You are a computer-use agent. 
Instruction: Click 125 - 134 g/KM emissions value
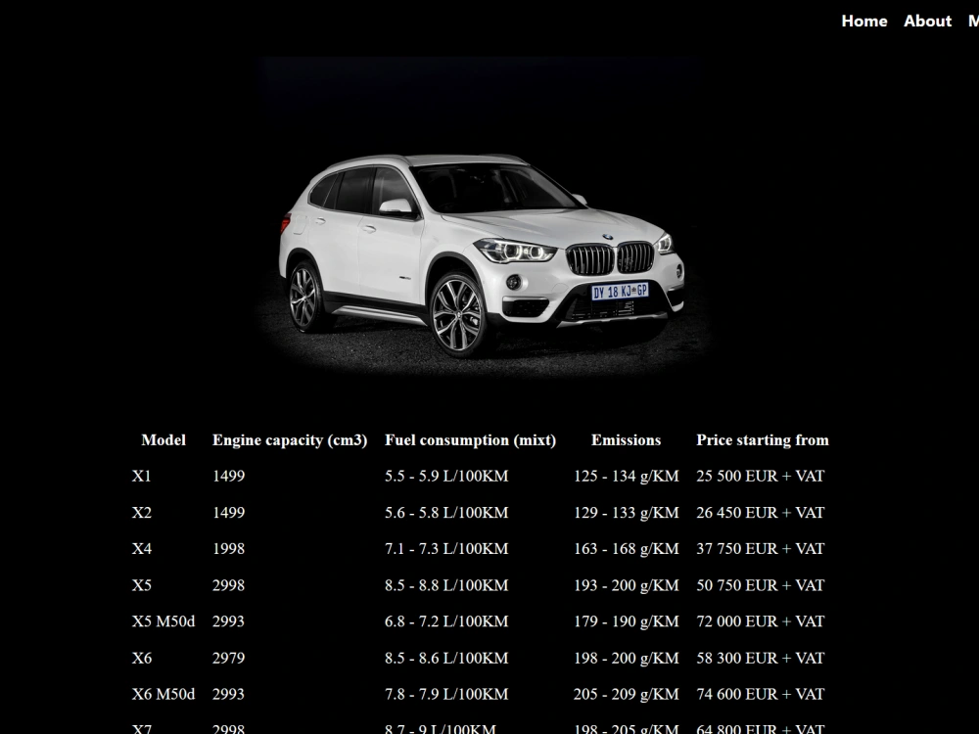[627, 477]
